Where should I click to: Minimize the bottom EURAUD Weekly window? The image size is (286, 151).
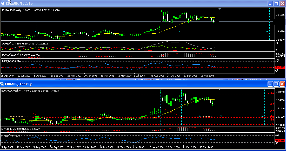(x=270, y=84)
